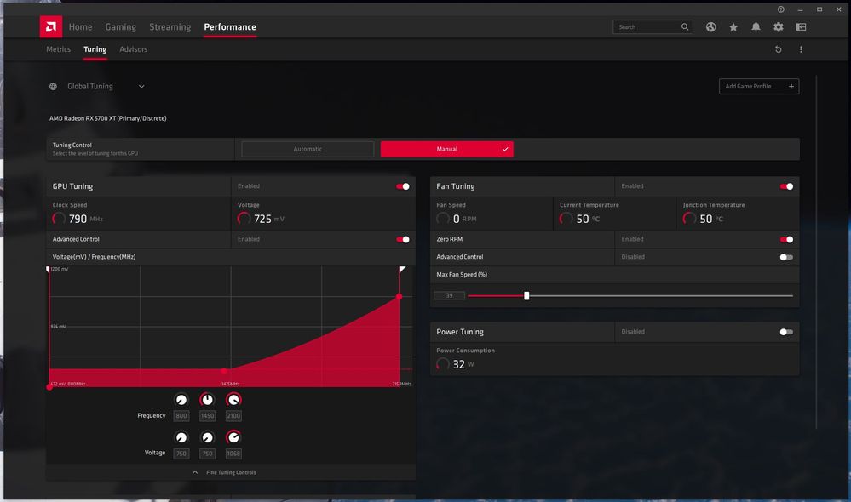Open settings gear icon
Viewport: 851px width, 502px height.
[x=779, y=26]
